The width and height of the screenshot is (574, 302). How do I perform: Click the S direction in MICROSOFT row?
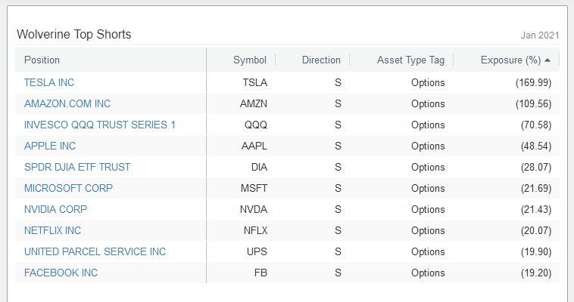point(338,189)
